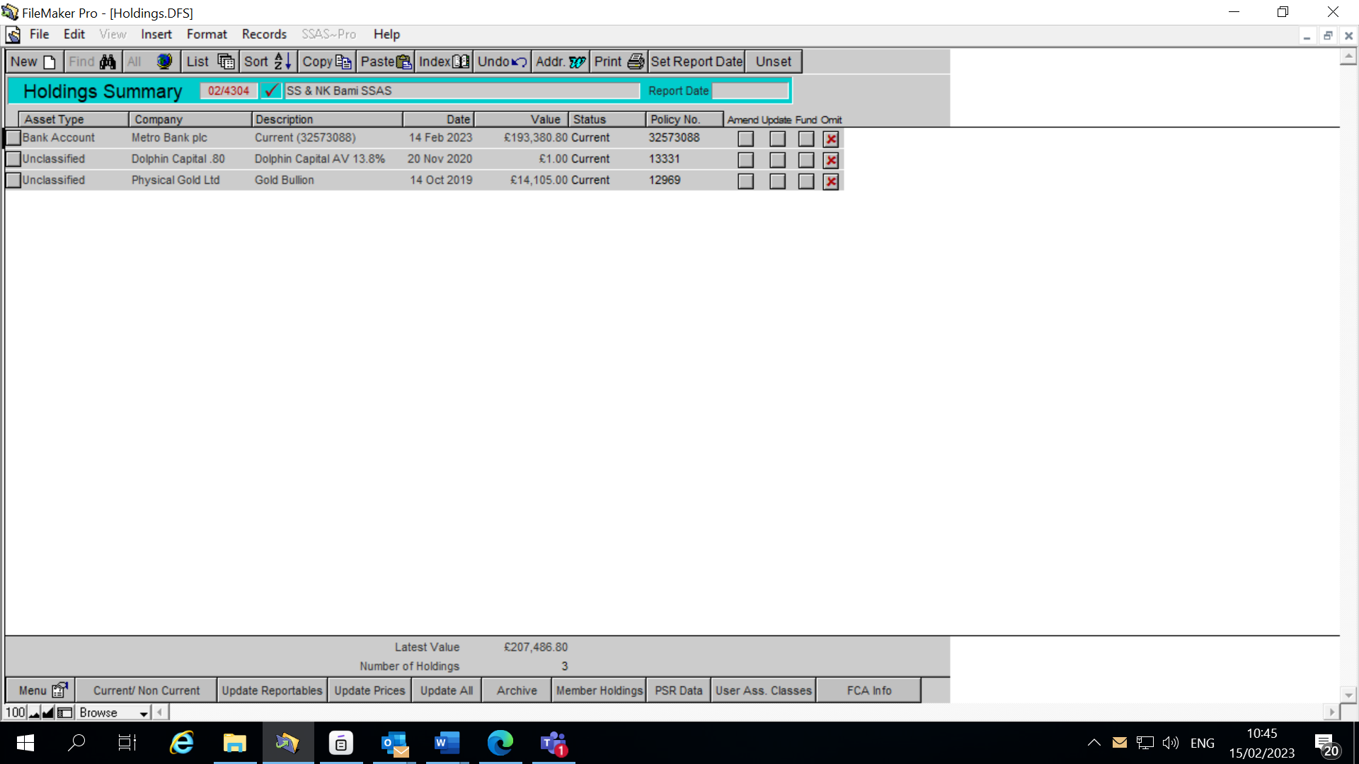The width and height of the screenshot is (1359, 764).
Task: Check Fund box for Metro Bank row
Action: click(806, 139)
